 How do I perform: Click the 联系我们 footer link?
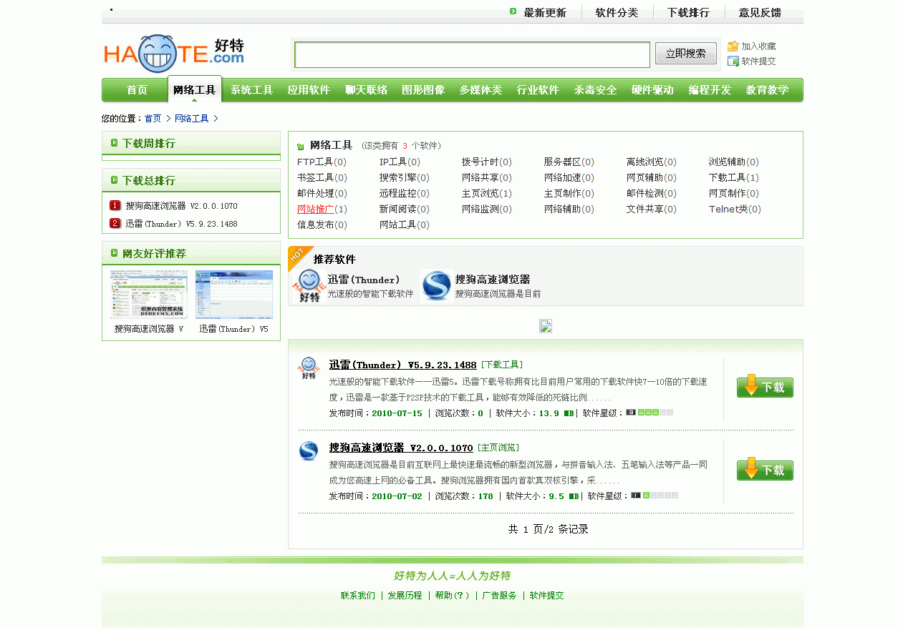click(x=358, y=596)
